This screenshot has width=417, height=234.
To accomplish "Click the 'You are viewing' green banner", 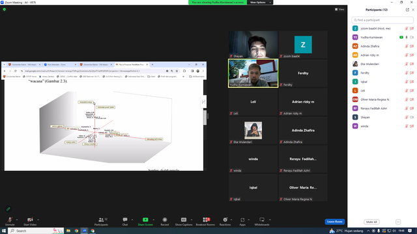I will pos(218,3).
